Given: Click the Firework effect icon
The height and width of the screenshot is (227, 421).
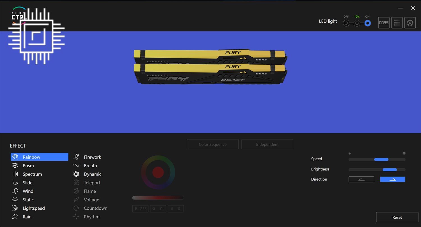Looking at the screenshot, I should [76, 157].
